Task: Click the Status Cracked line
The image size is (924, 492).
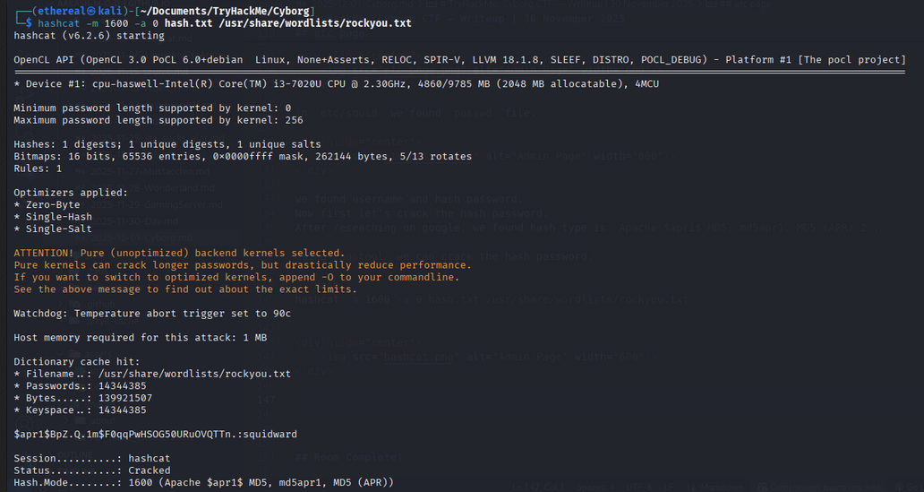Action: point(92,470)
